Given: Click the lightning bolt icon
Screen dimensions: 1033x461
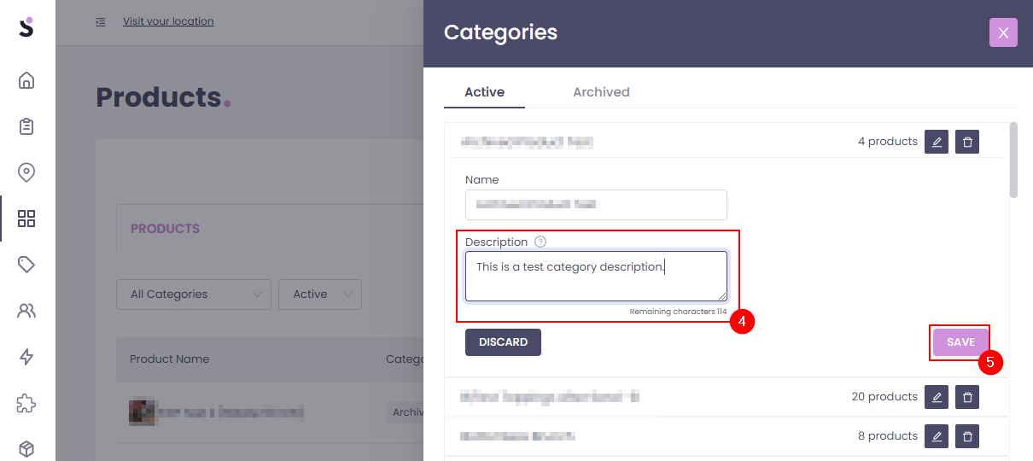Looking at the screenshot, I should (x=26, y=357).
